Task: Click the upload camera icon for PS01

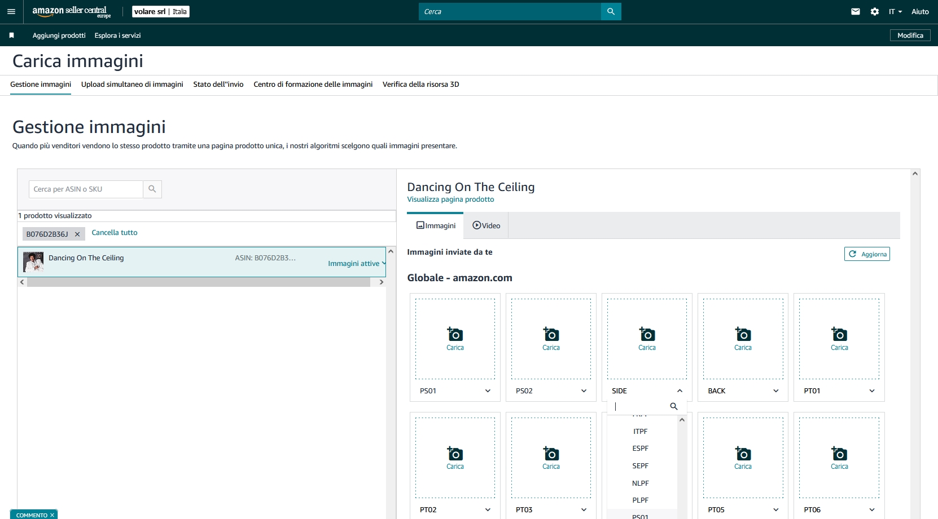Action: coord(455,335)
